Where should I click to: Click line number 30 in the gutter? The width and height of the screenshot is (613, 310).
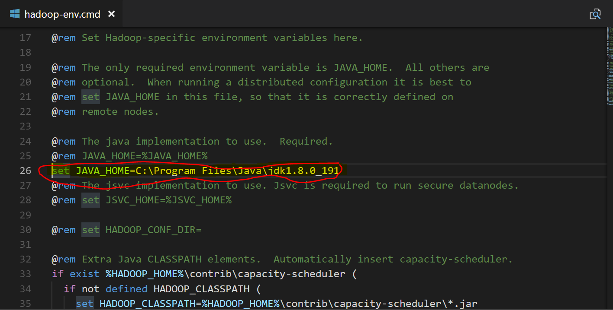pyautogui.click(x=26, y=230)
